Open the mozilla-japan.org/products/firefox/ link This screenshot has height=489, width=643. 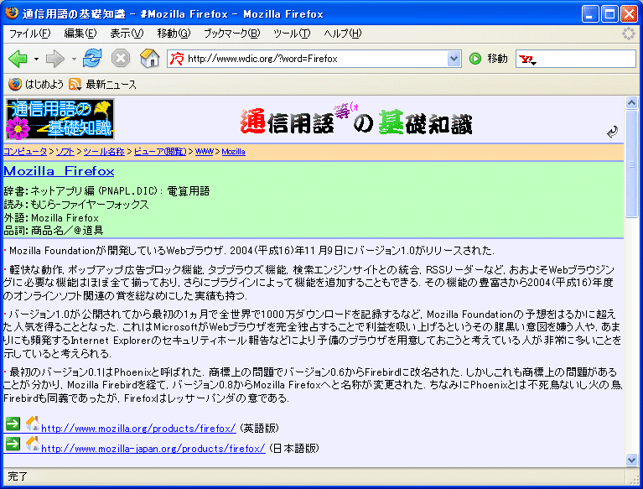point(153,449)
